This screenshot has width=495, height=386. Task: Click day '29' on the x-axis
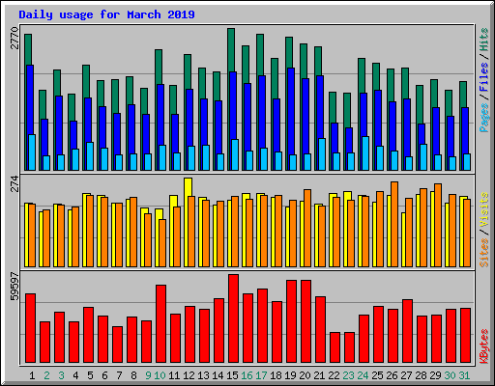tap(435, 375)
